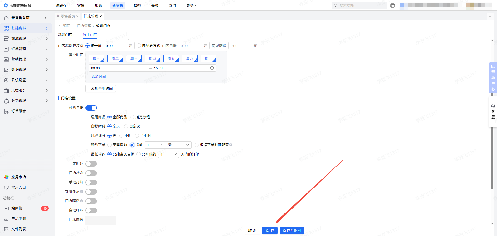
Task: Open the 数据管理 chart icon
Action: (x=6, y=70)
